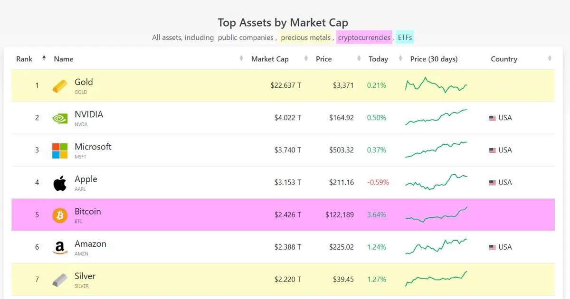Click the Rank column header
Viewport: 570px width, 299px height.
point(24,59)
